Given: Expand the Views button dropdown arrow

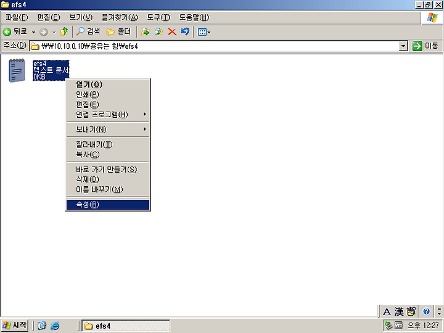Looking at the screenshot, I should coord(209,32).
